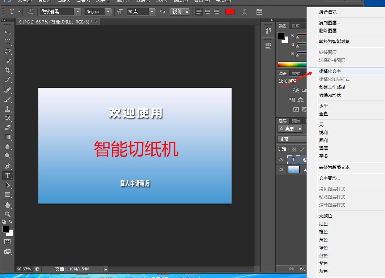Select the Lasso tool

point(8,51)
